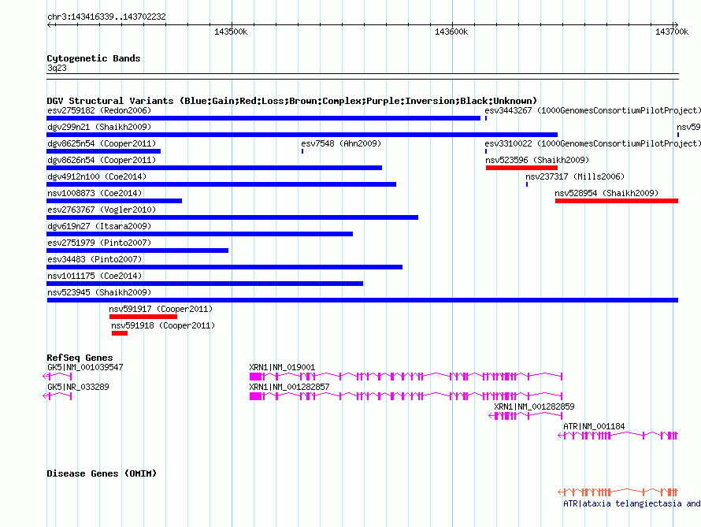Click the nsv591918 (Cooper2011) red loss bar
This screenshot has height=527, width=701.
120,333
